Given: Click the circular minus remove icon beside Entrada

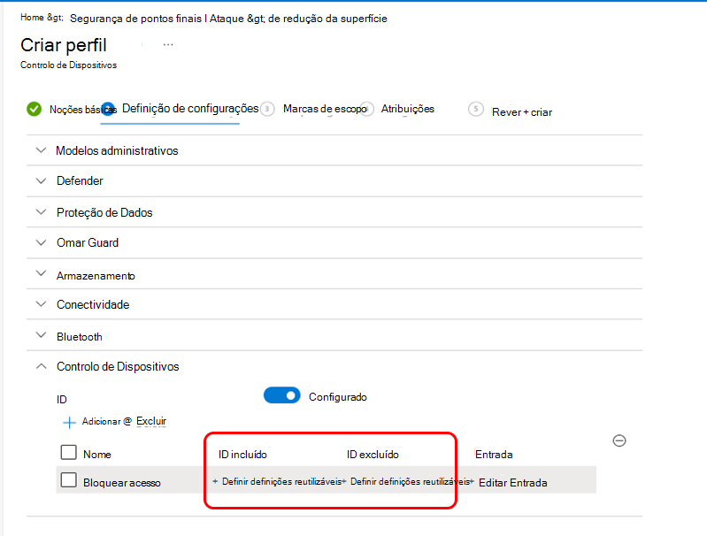Looking at the screenshot, I should coord(619,440).
